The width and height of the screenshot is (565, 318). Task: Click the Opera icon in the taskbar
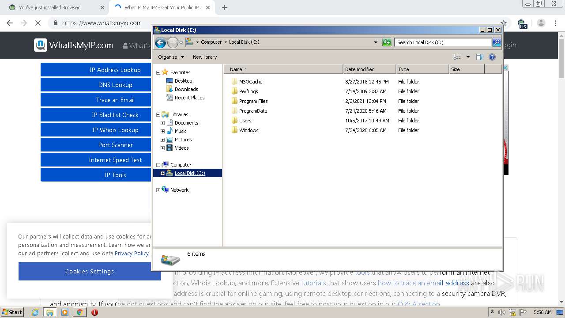click(x=94, y=312)
